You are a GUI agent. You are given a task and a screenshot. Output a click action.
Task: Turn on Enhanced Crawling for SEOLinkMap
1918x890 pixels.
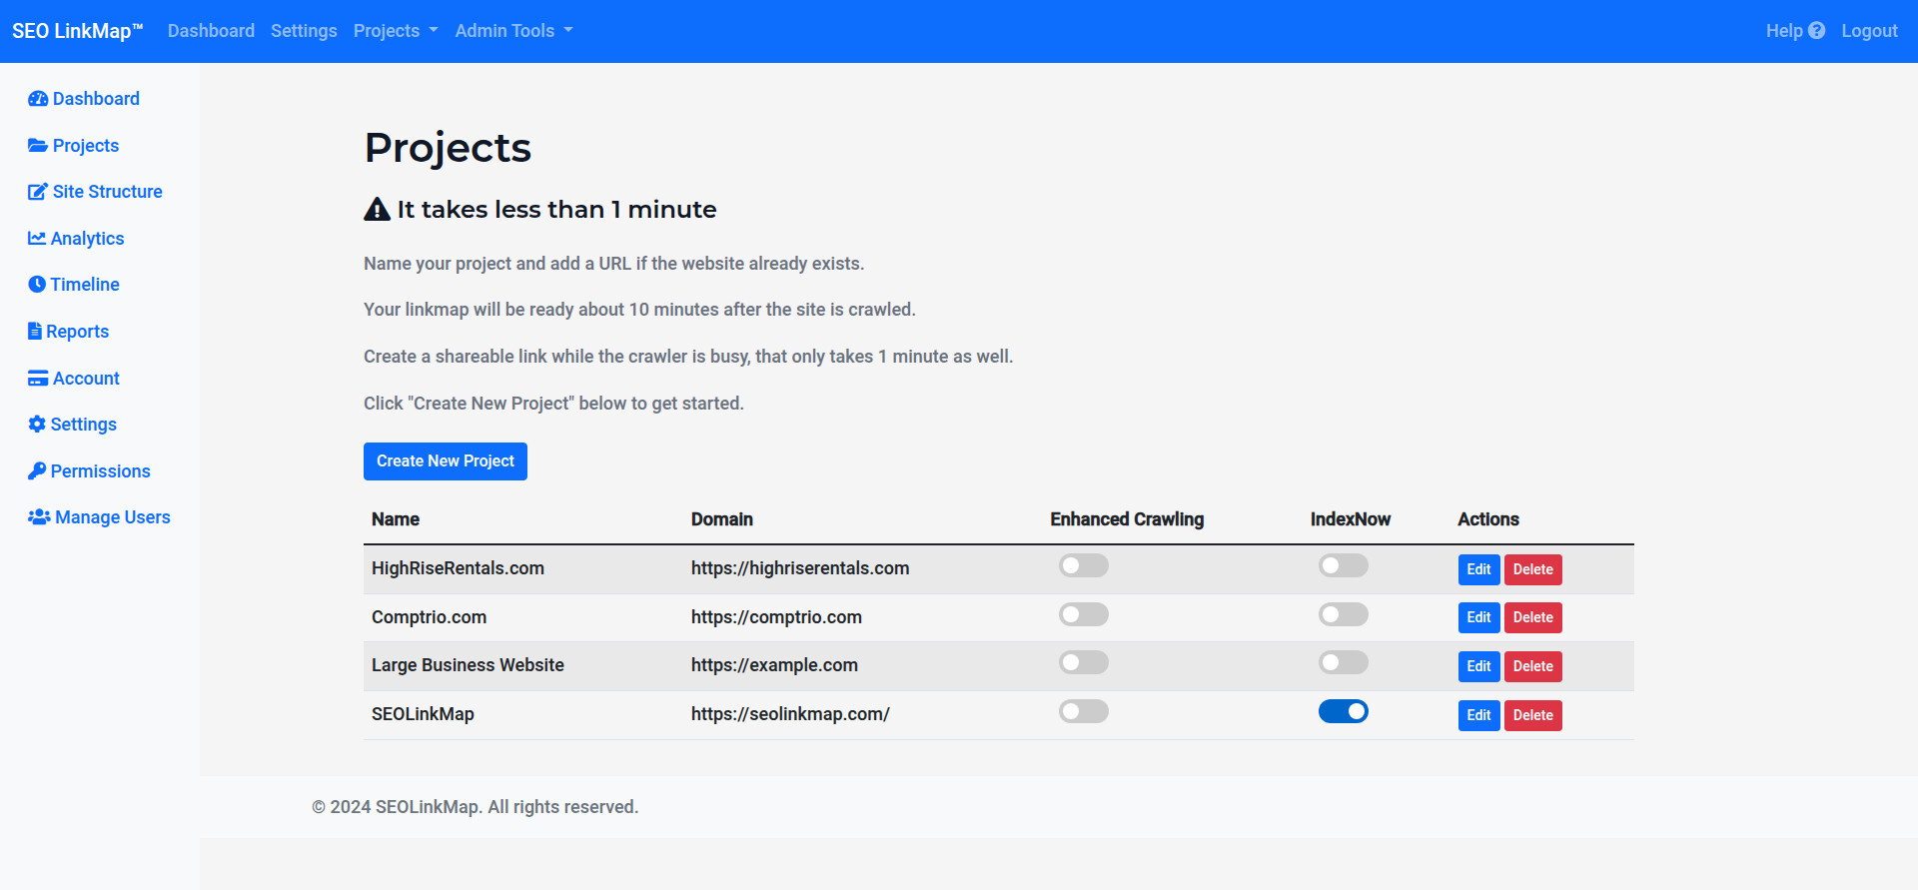click(1084, 711)
